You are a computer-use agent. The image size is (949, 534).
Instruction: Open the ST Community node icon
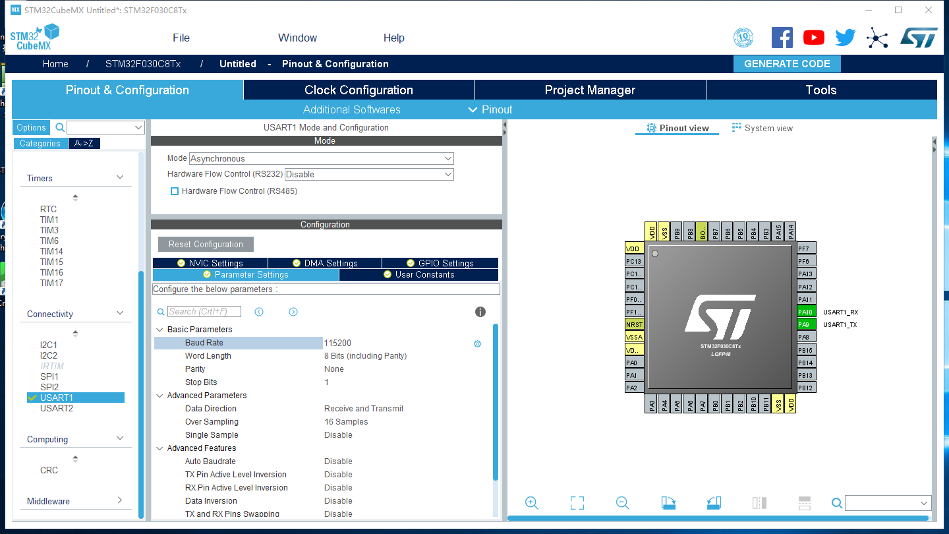877,37
